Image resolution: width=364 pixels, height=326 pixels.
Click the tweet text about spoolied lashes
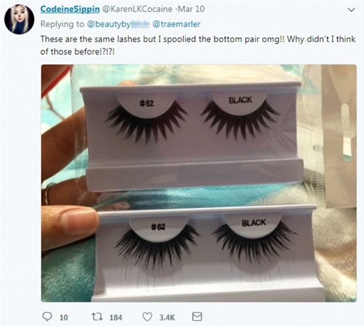click(x=172, y=43)
